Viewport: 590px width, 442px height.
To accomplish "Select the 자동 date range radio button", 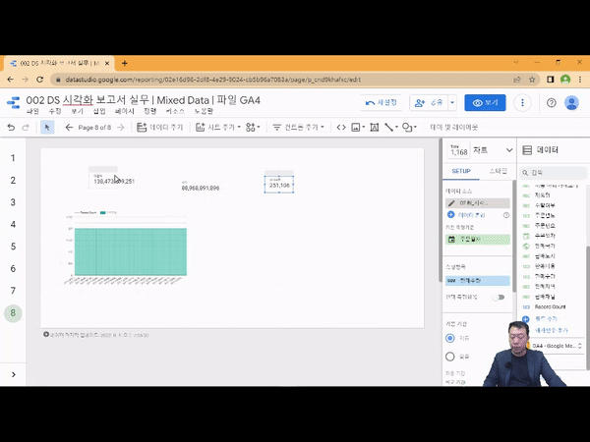I will click(451, 338).
